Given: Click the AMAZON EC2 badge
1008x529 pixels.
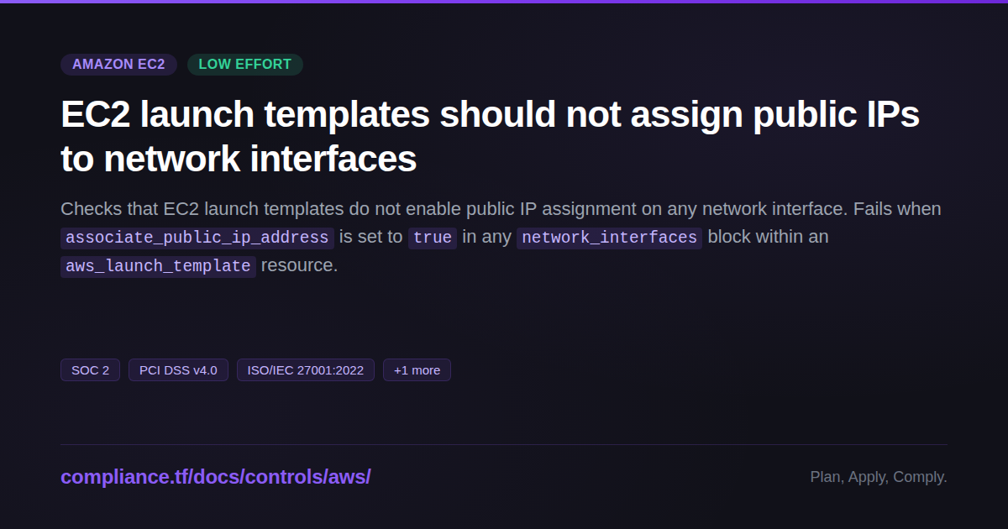Looking at the screenshot, I should [x=118, y=65].
